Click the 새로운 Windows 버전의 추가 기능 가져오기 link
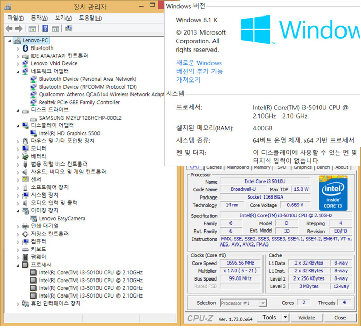 200,71
